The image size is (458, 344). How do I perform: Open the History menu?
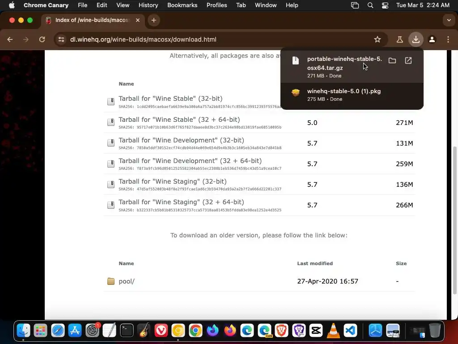148,5
